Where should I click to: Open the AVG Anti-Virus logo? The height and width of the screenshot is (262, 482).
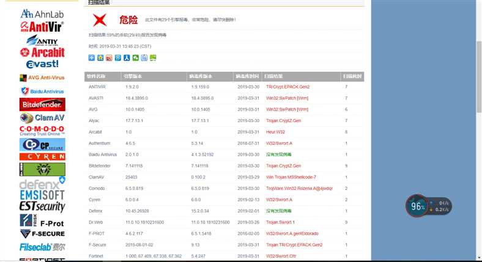[42, 78]
